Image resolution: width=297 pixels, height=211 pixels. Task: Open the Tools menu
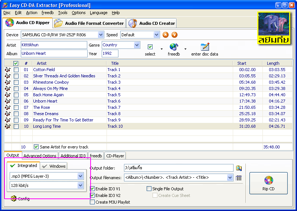coord(63,13)
